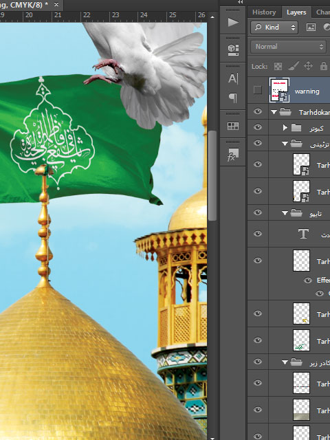Collapse the تایپو group triangle

[x=285, y=213]
